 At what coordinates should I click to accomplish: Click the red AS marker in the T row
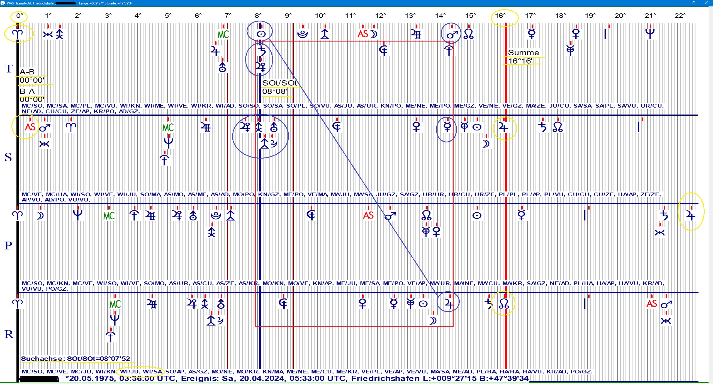coord(363,34)
